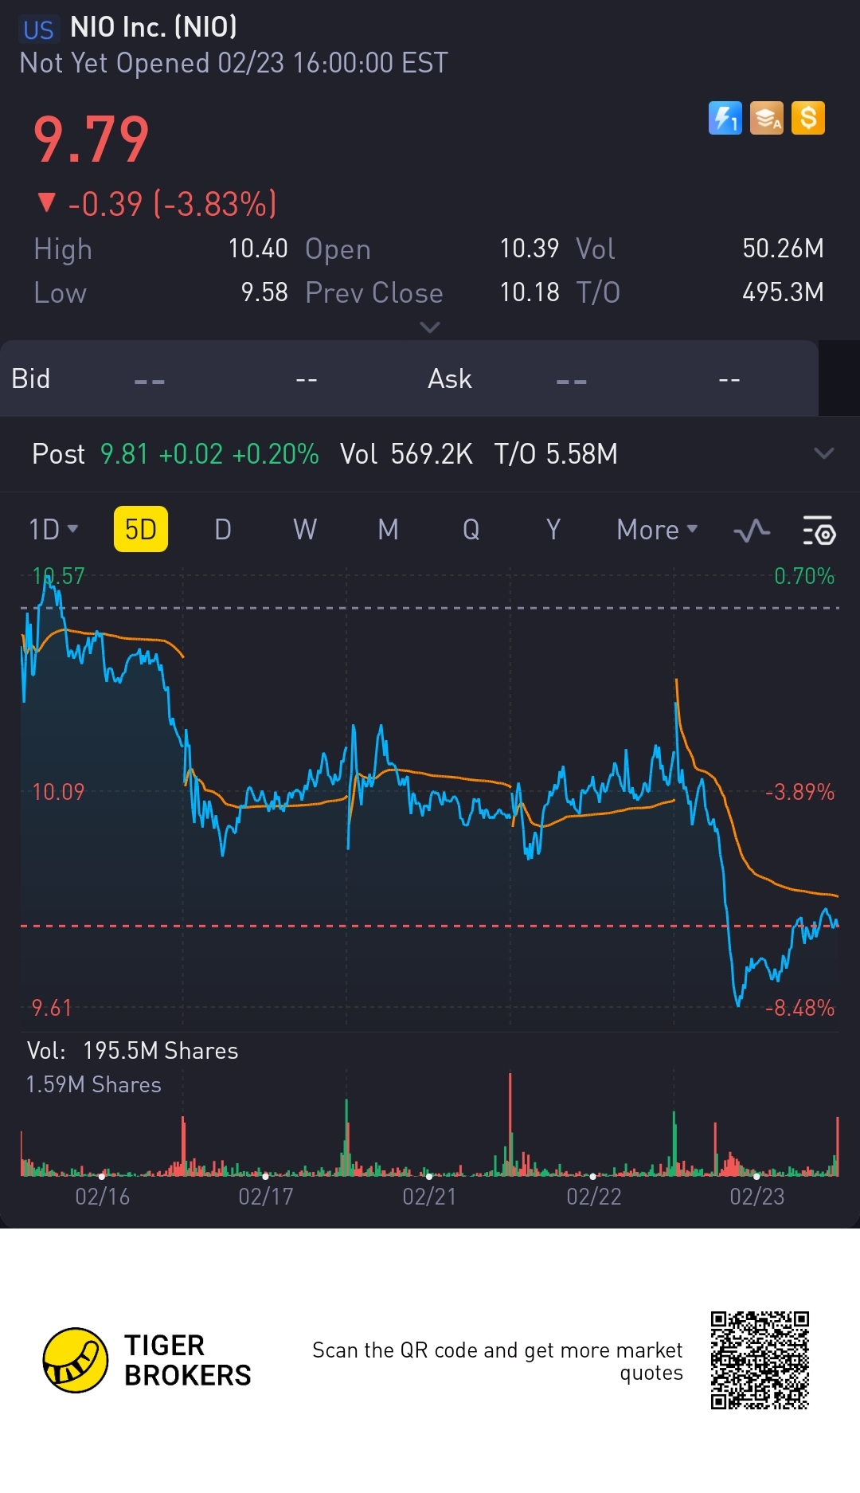860x1493 pixels.
Task: Tap the Tiger Brokers logo
Action: tap(76, 1360)
